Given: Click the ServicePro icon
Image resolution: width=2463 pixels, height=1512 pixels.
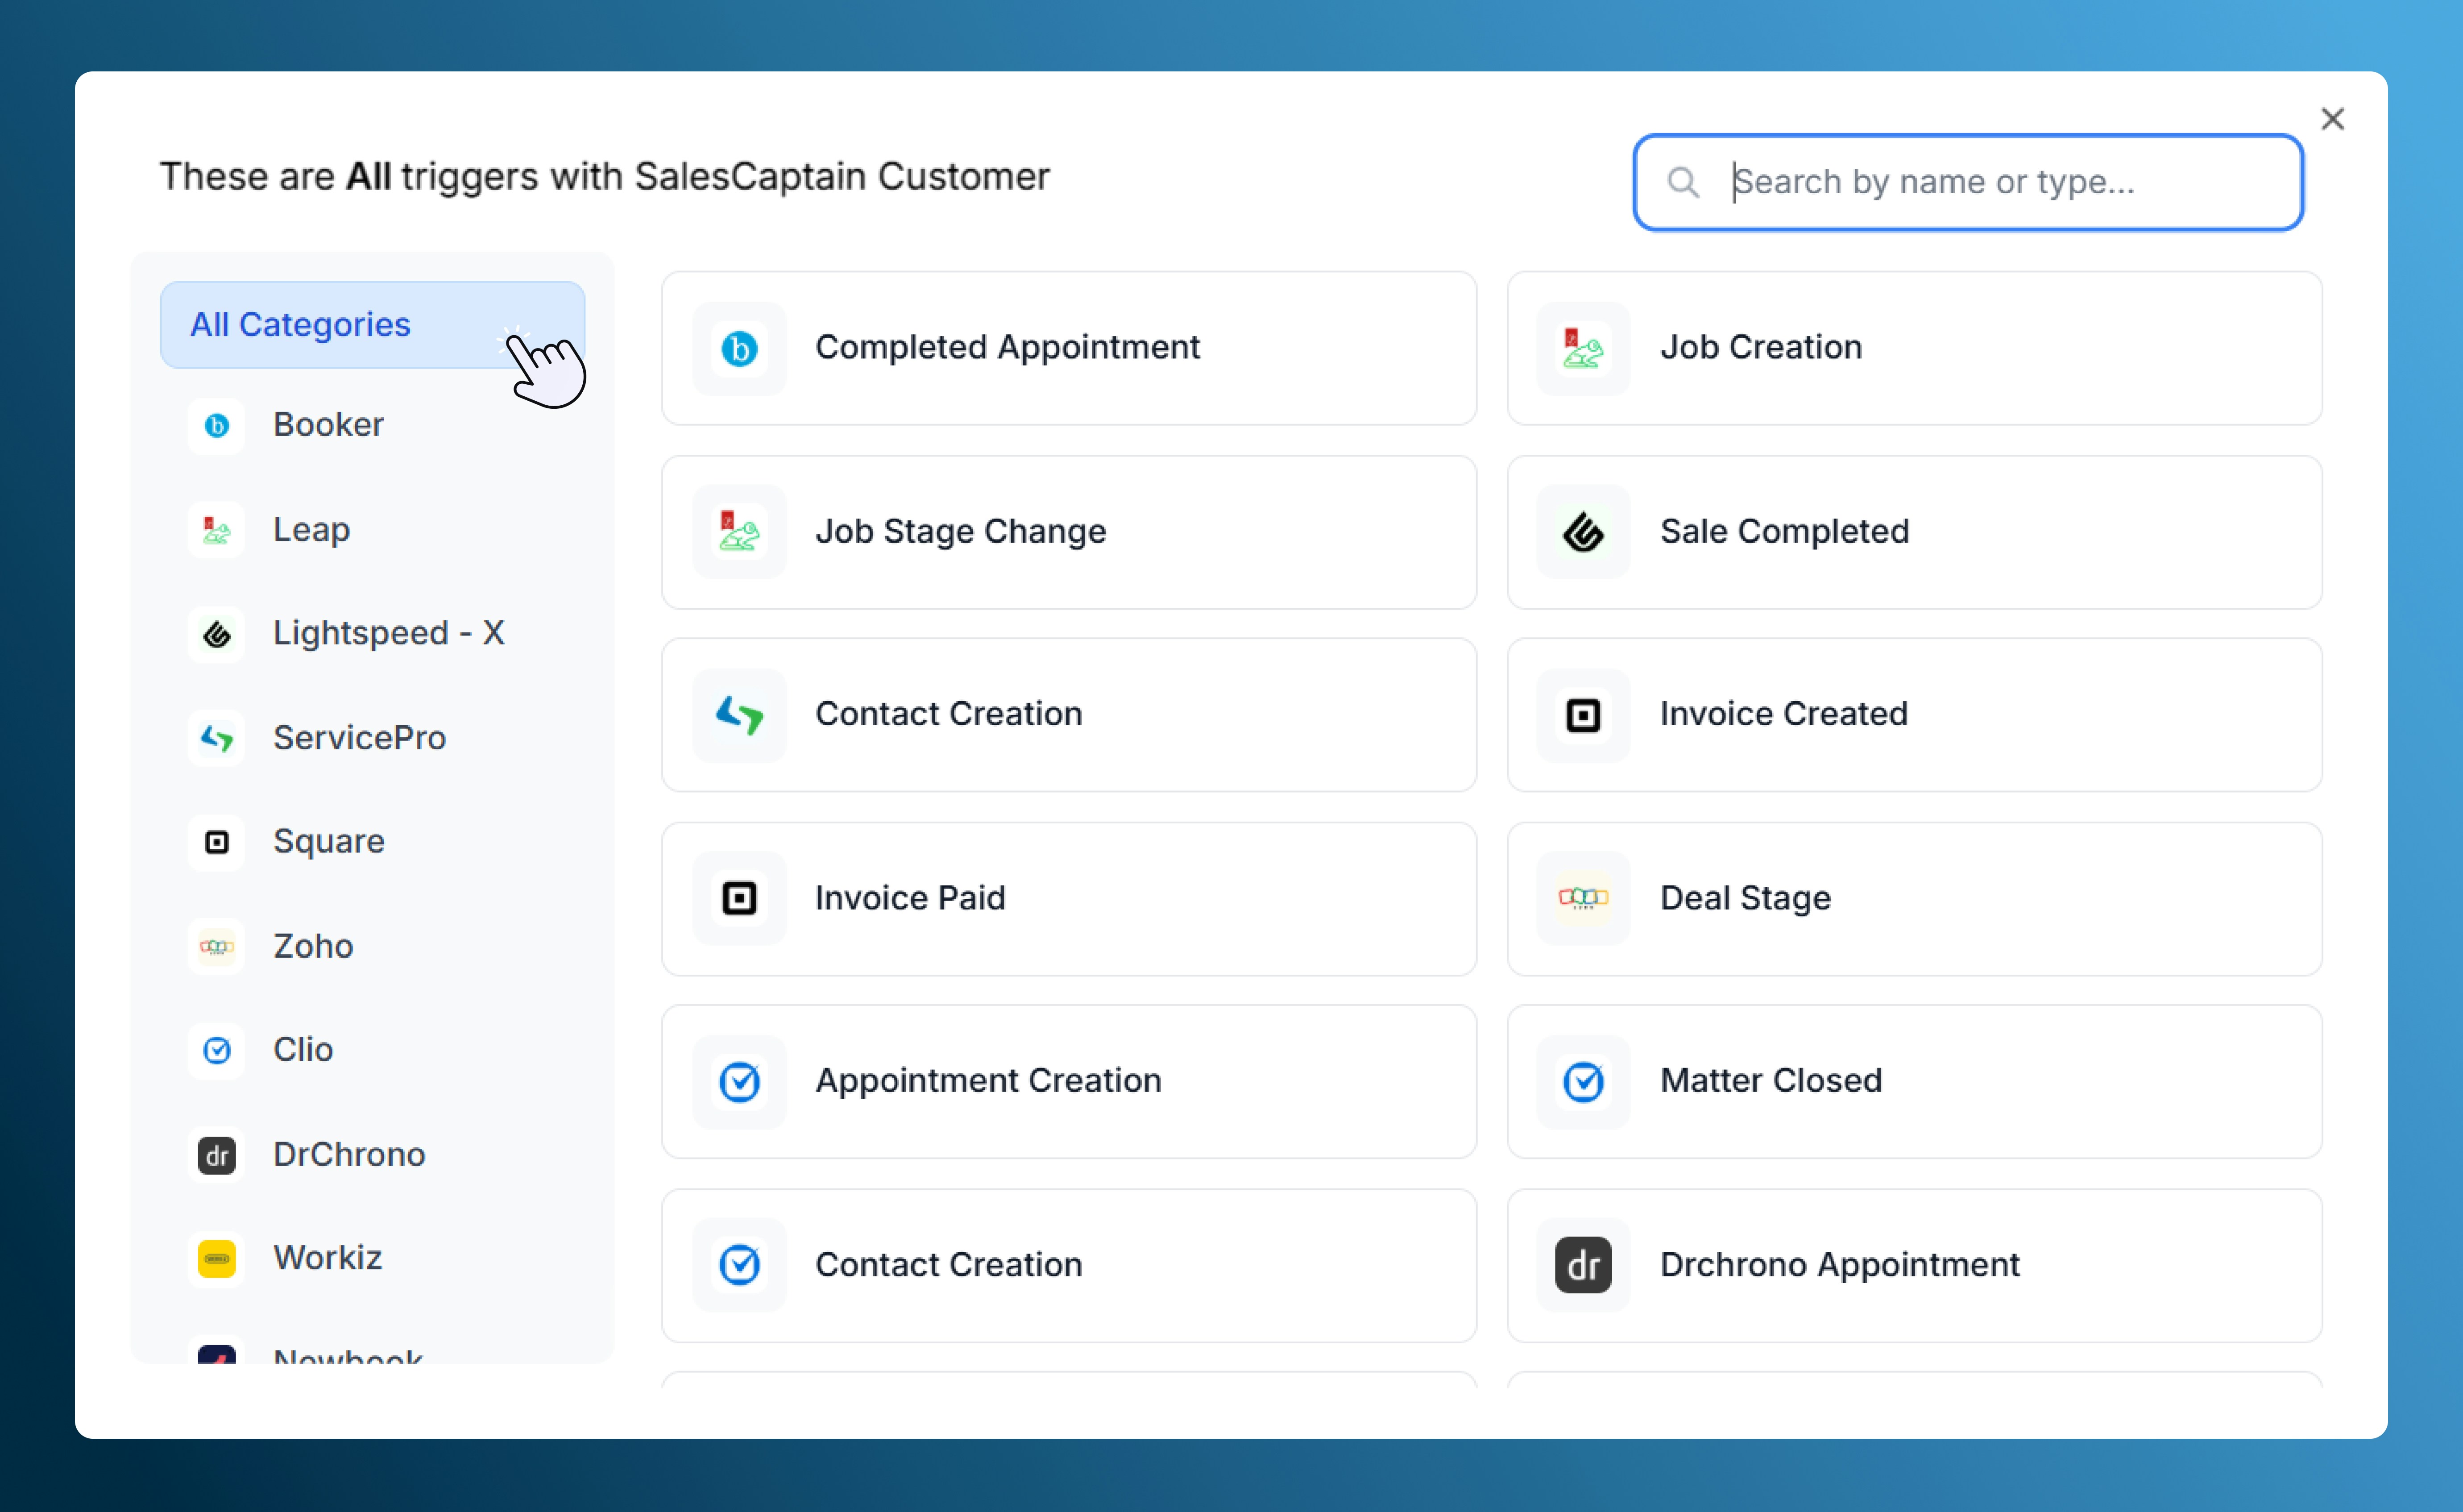Looking at the screenshot, I should (x=217, y=739).
